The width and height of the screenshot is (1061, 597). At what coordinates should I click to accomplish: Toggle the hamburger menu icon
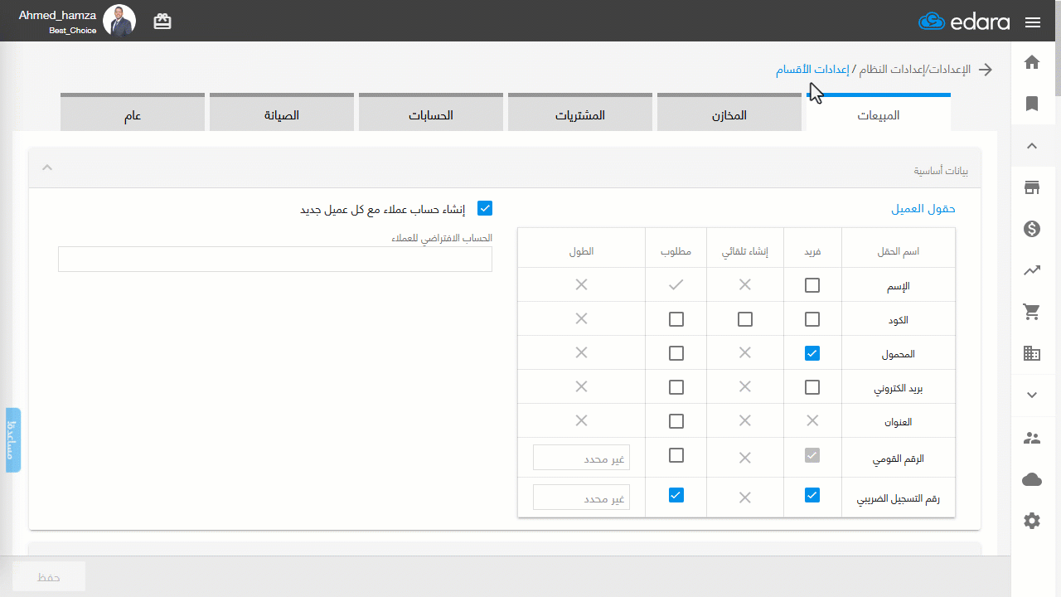(x=1033, y=22)
